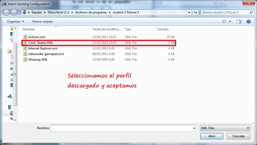Open the filename history dropdown arrow
The image size is (257, 145).
pos(194,128)
